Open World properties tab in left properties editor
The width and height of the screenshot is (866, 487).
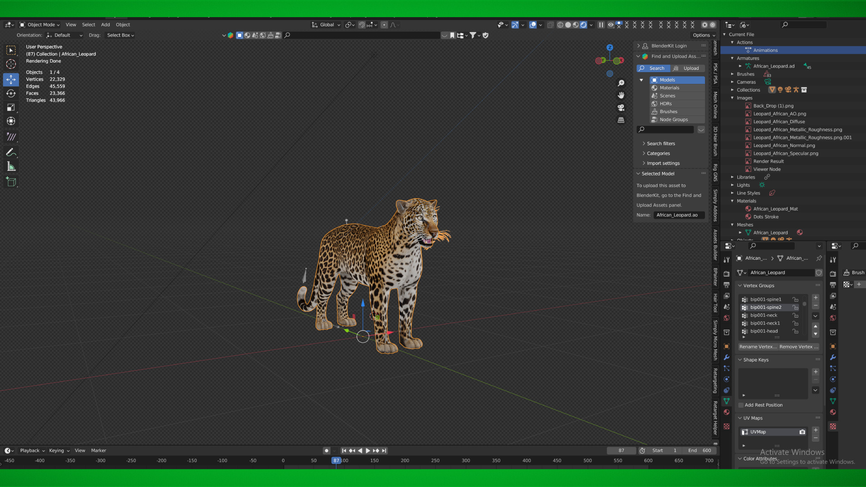point(726,318)
